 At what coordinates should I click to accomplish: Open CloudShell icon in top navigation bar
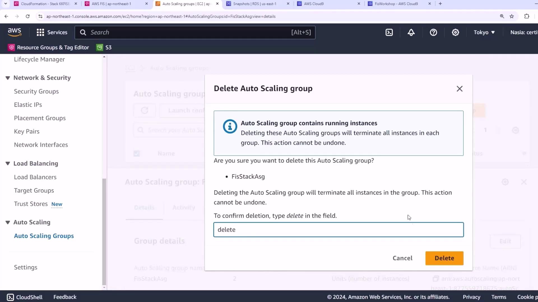[x=389, y=32]
